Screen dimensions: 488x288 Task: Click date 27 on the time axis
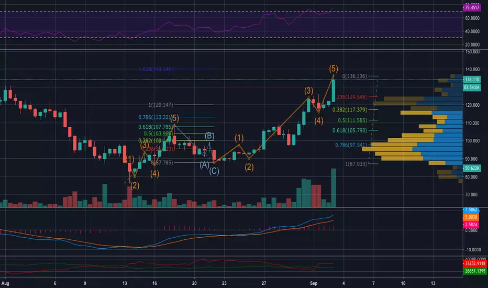[264, 283]
